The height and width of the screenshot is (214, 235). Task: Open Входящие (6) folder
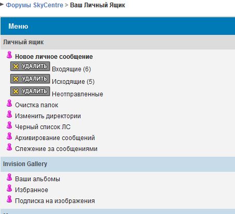coord(71,69)
